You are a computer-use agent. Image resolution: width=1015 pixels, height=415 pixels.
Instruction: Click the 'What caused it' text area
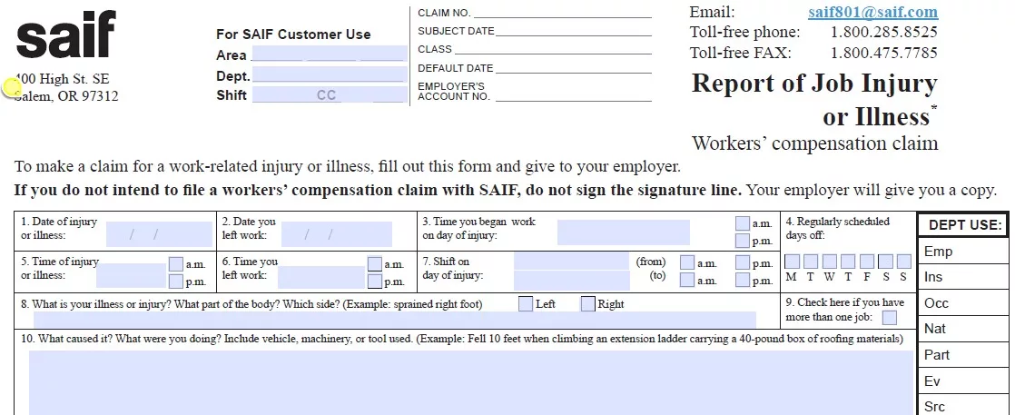pyautogui.click(x=471, y=382)
